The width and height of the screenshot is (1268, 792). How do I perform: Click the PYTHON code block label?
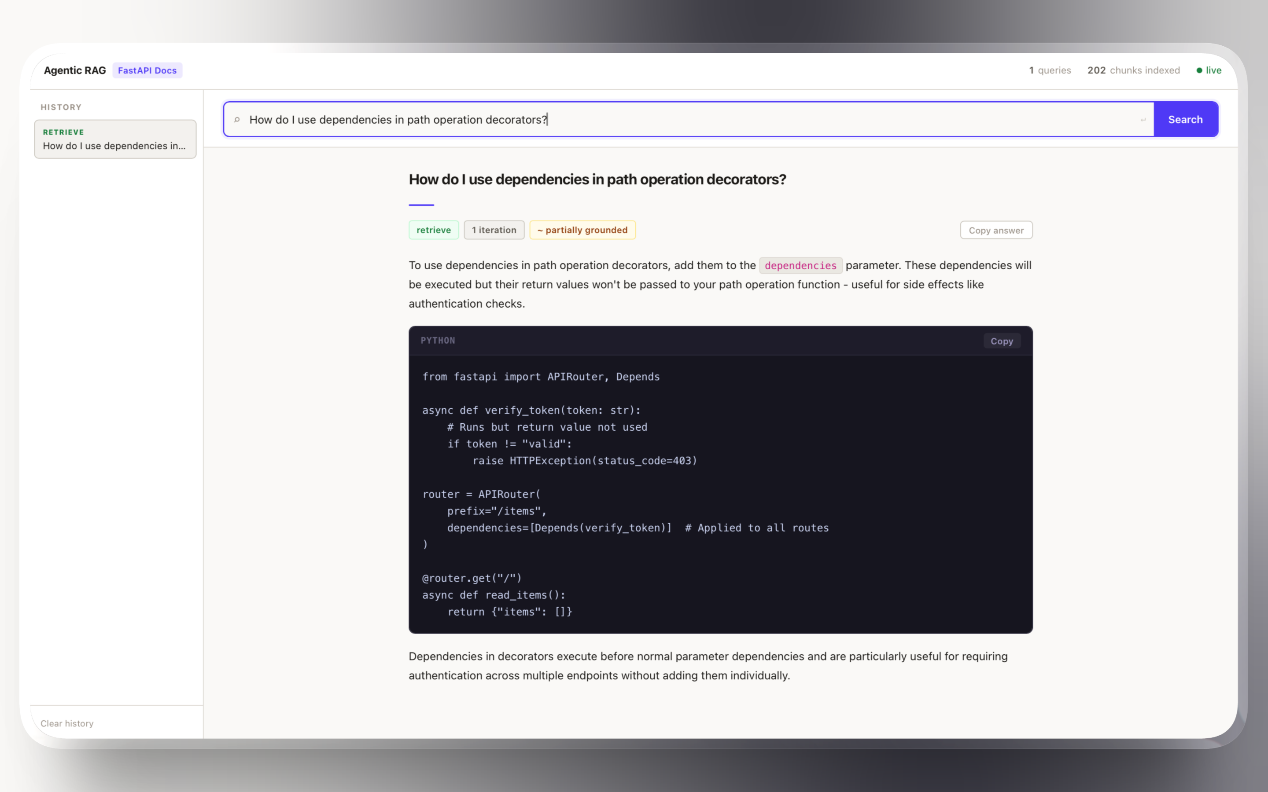[x=438, y=341]
